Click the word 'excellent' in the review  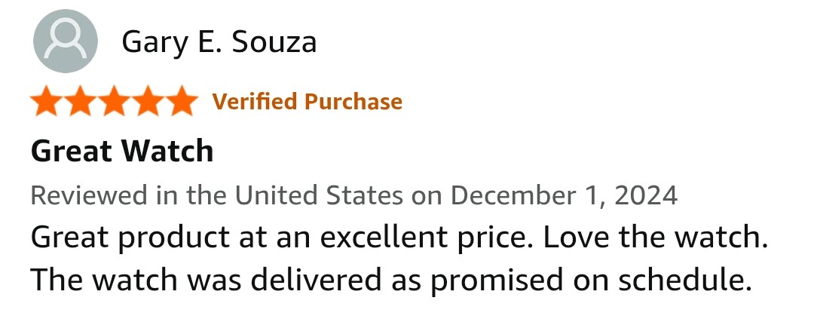point(383,237)
